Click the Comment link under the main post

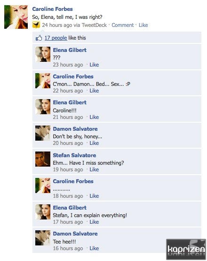123,25
